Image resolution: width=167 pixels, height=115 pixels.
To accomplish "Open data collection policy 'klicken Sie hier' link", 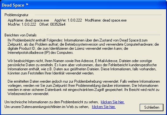I will click(x=104, y=107).
